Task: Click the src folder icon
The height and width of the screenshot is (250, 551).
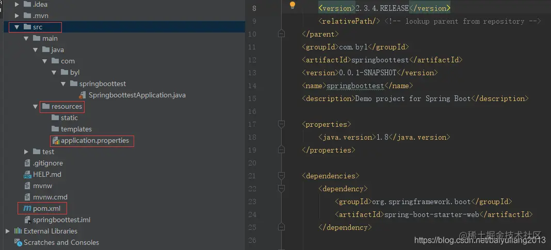Action: click(x=27, y=27)
